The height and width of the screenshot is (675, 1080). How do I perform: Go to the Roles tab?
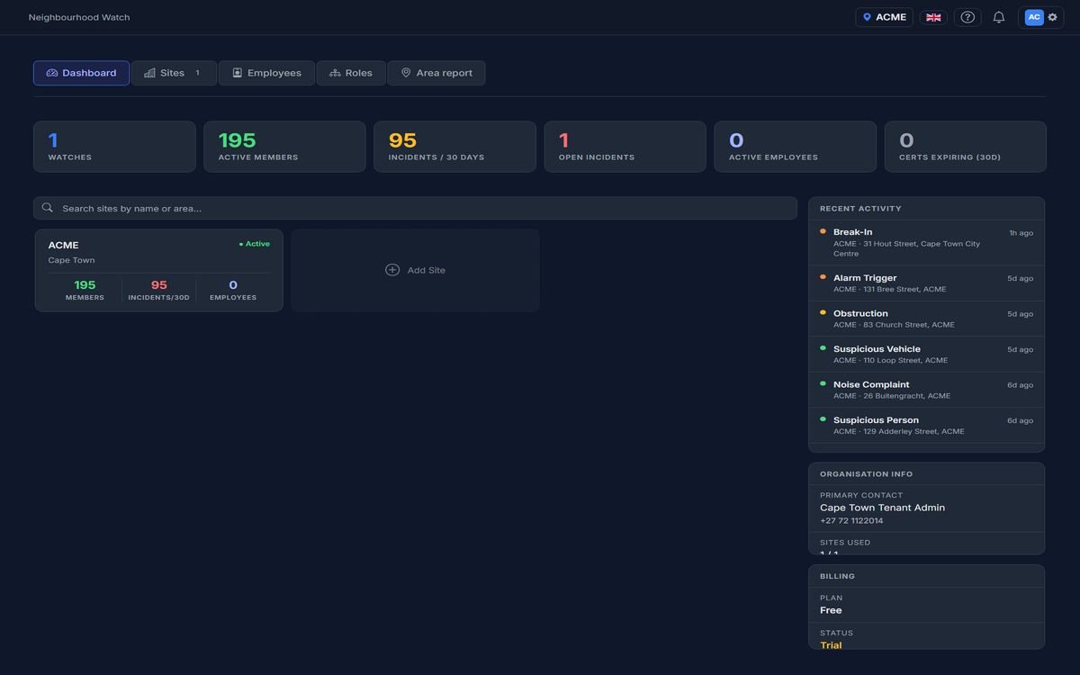click(351, 73)
